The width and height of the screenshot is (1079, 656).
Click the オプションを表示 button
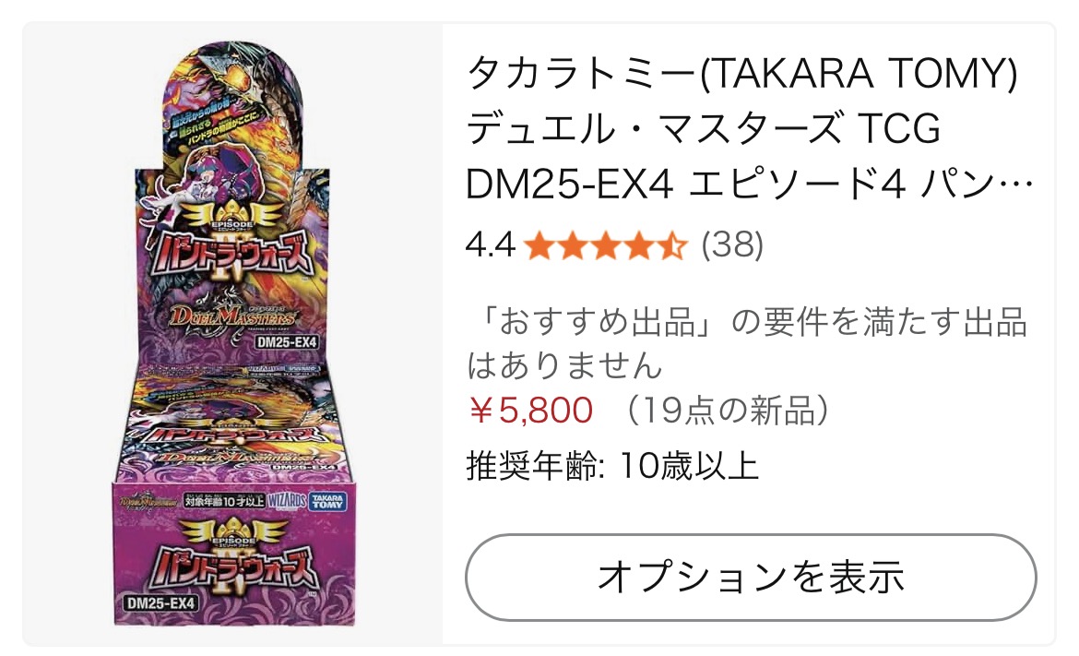[750, 577]
